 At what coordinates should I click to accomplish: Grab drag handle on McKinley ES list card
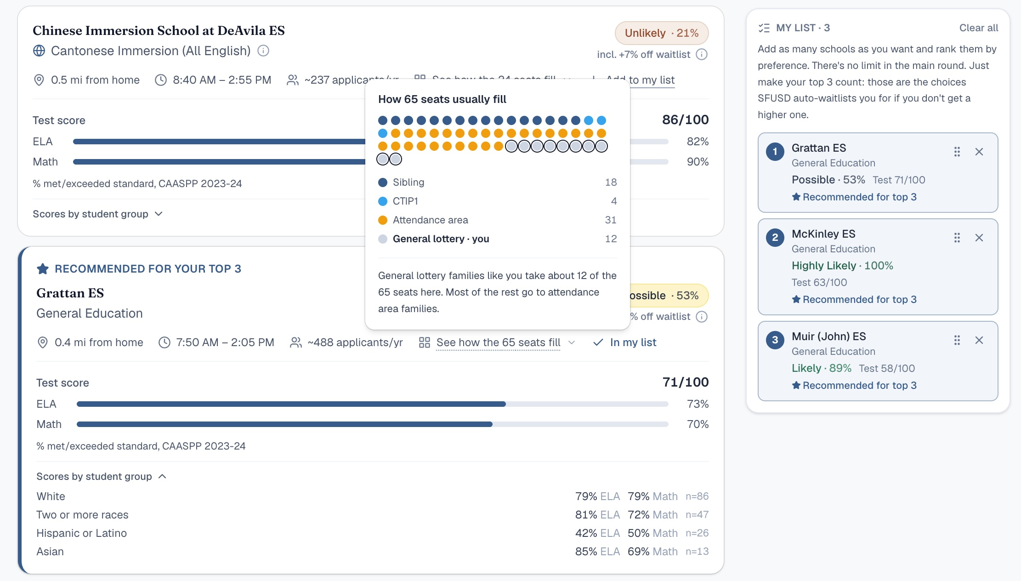click(957, 238)
